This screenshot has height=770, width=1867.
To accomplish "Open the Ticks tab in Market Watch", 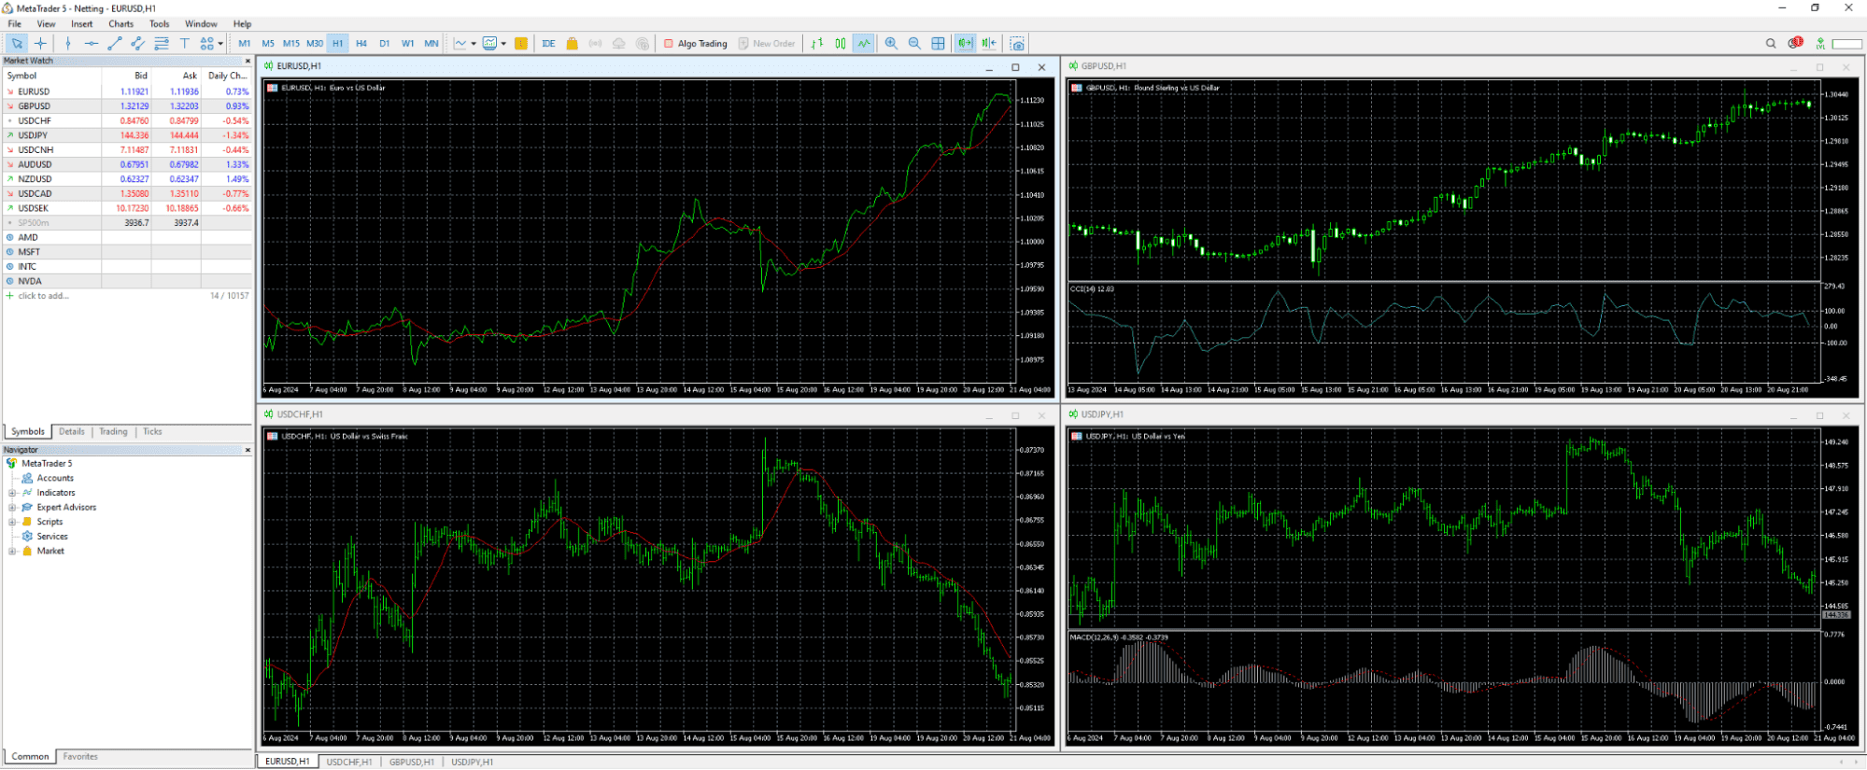I will point(152,432).
